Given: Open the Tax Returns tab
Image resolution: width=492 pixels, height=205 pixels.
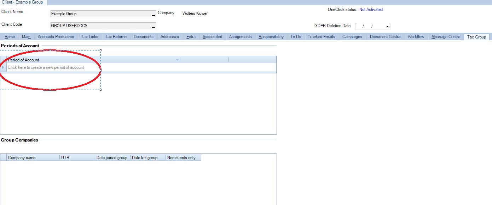Looking at the screenshot, I should 116,37.
